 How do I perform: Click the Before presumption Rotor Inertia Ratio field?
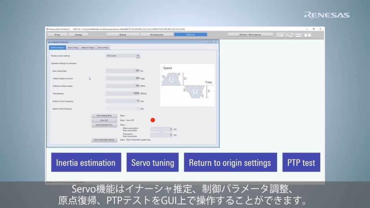161,129
